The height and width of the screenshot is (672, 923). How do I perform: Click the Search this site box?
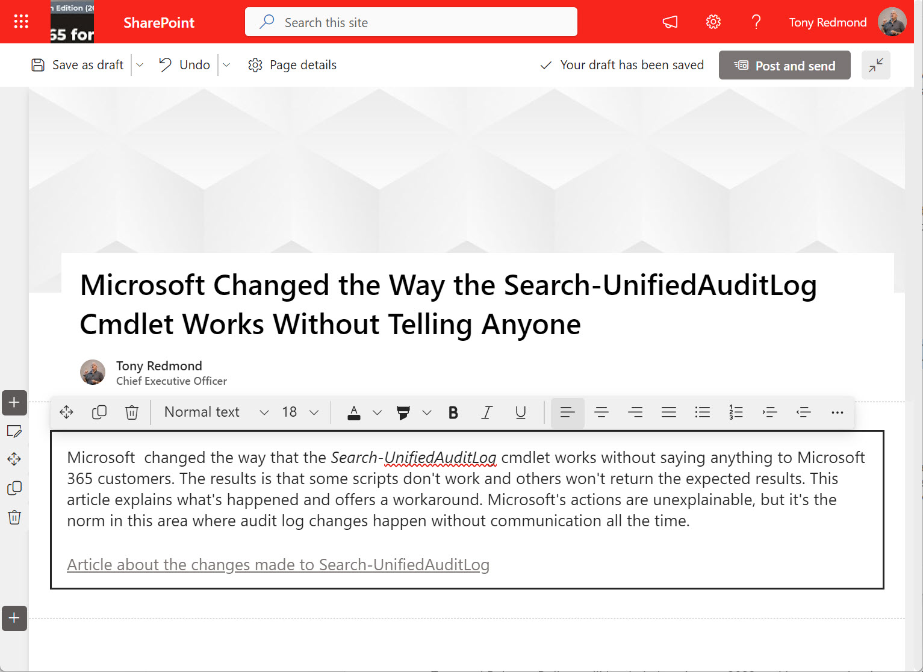(411, 22)
